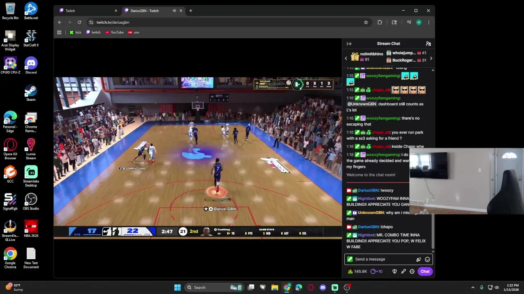Open the YouTube bookmark
This screenshot has width=524, height=294.
click(x=114, y=32)
